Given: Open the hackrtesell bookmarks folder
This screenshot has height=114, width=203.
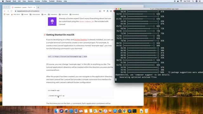Looking at the screenshot, I should pyautogui.click(x=63, y=15).
